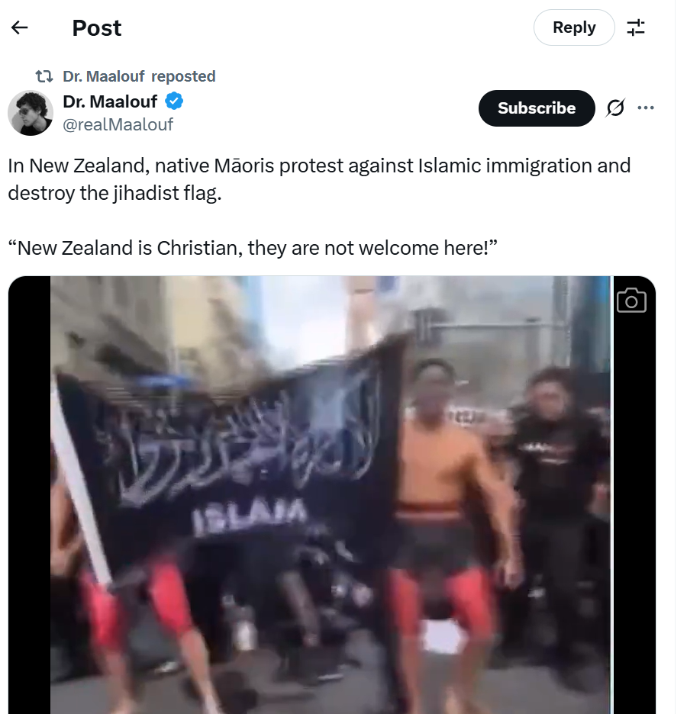Play the embedded protest video
The image size is (687, 714).
331,495
